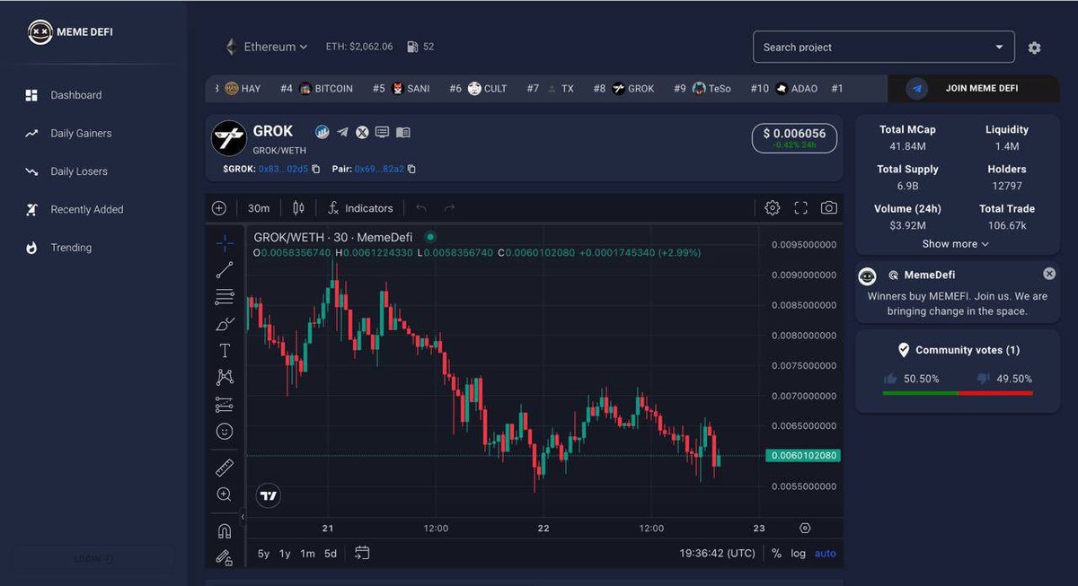Open the emoji sticker tool

click(x=225, y=431)
